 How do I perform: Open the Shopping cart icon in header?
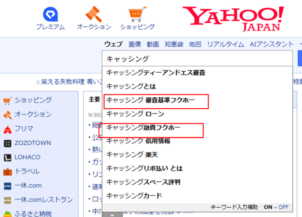[x=137, y=14]
